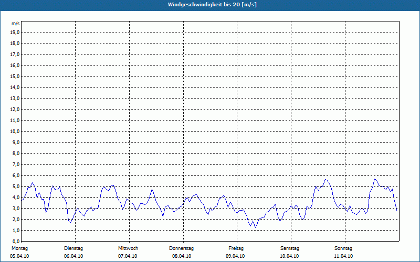Click the 'Sonntag' day label
Screen dimensions: 420x262
click(343, 248)
